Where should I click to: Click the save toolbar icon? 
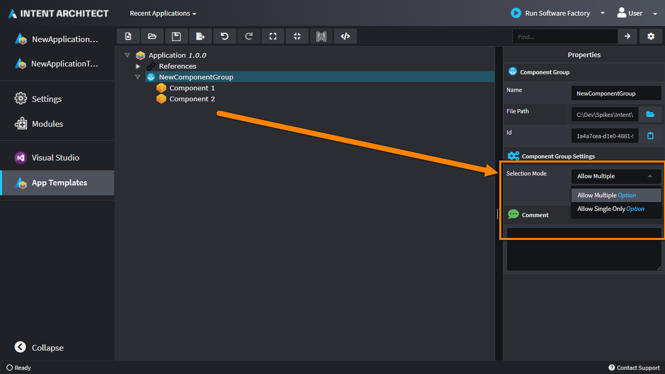coord(176,36)
